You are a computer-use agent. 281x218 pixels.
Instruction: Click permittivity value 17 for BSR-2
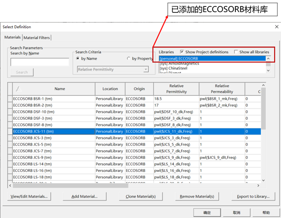[x=176, y=105]
